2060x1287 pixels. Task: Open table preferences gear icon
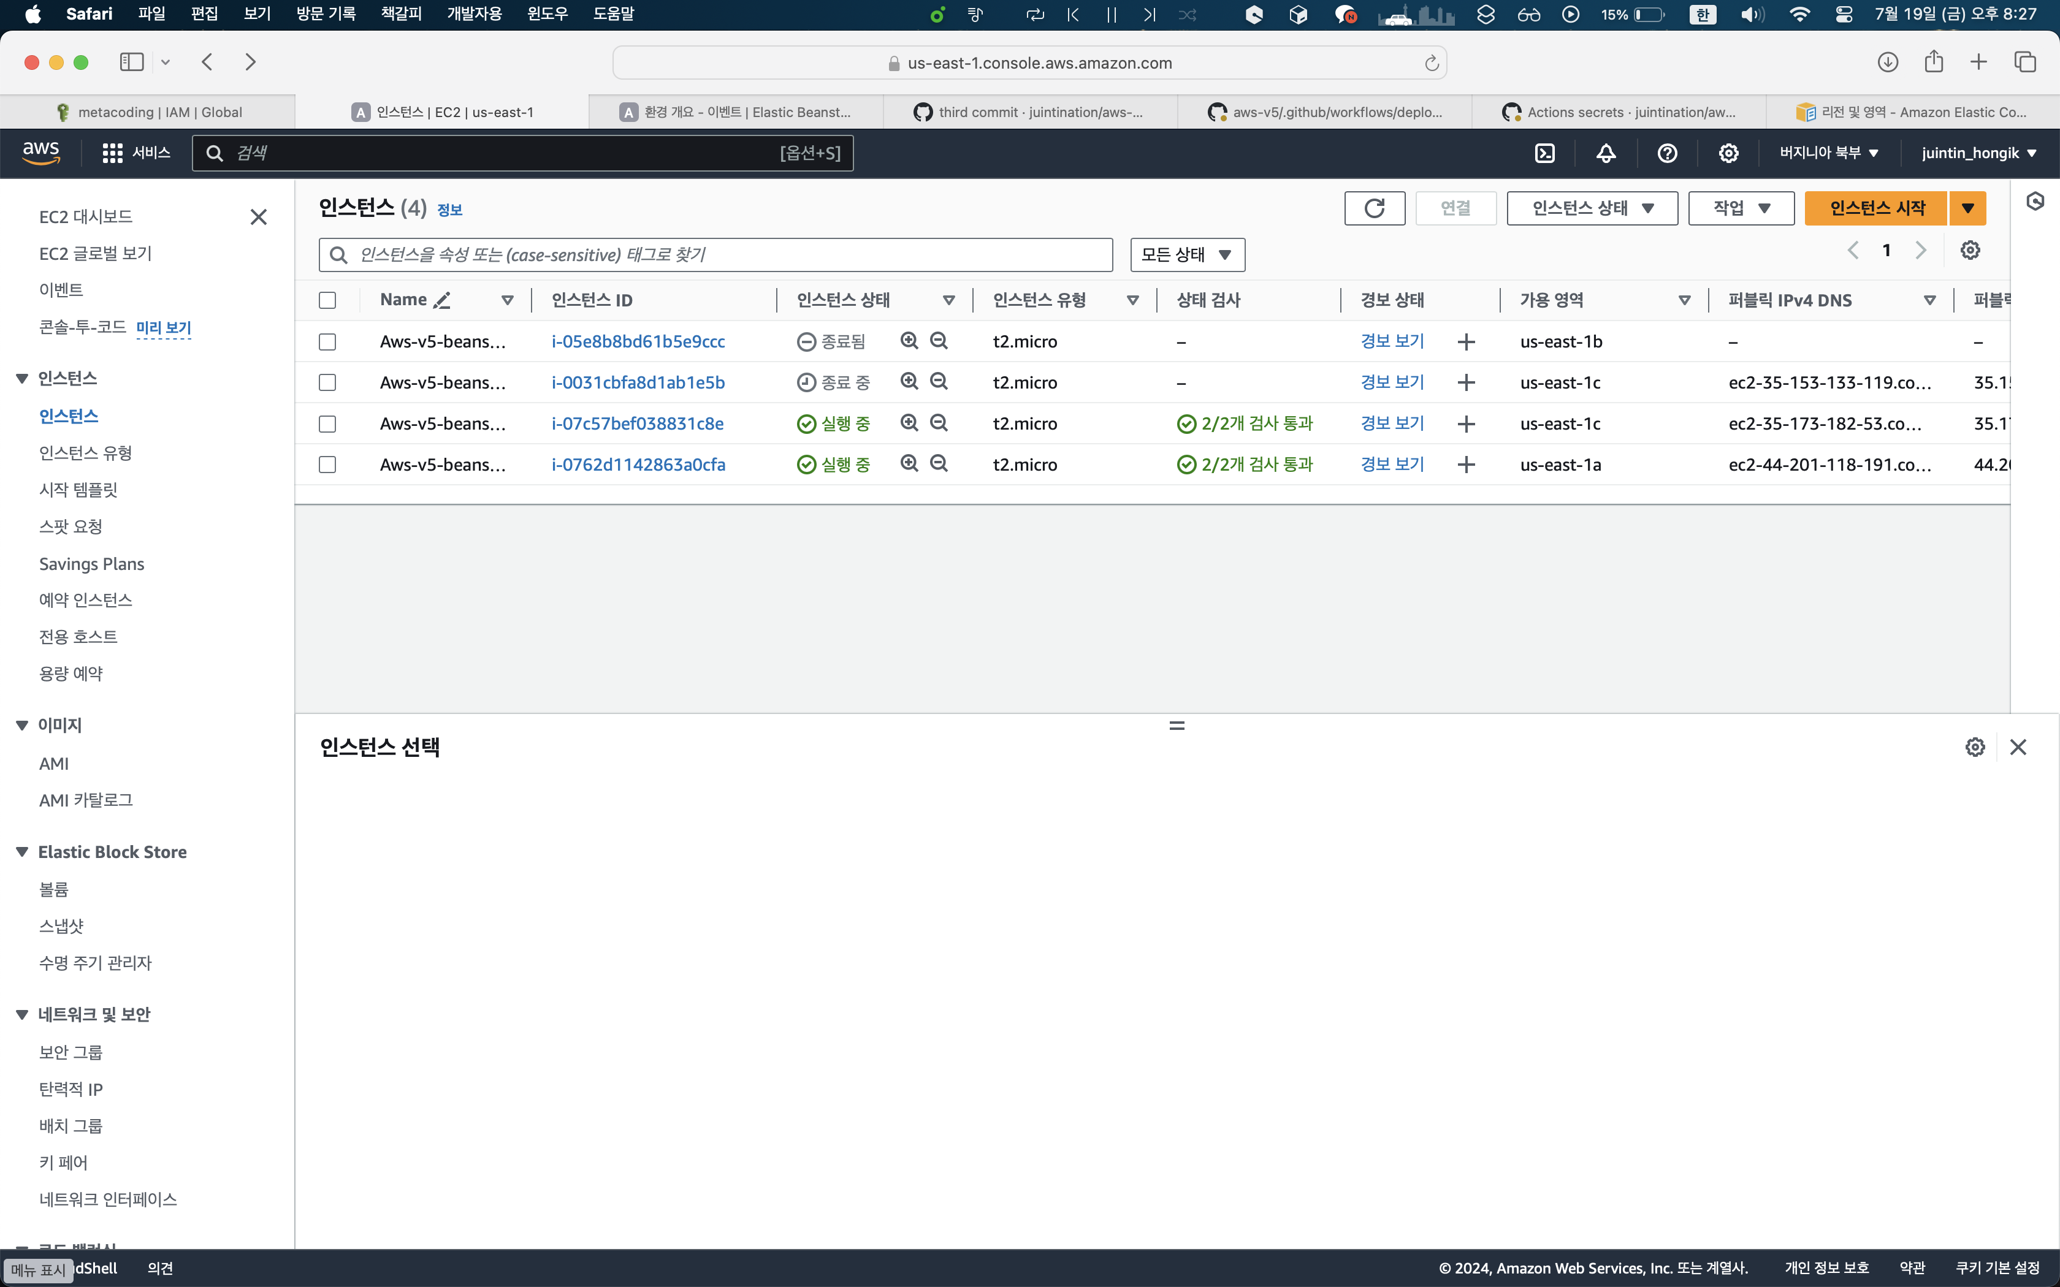(x=1970, y=250)
